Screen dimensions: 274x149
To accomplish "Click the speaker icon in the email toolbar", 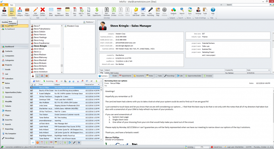I will click(92, 81).
